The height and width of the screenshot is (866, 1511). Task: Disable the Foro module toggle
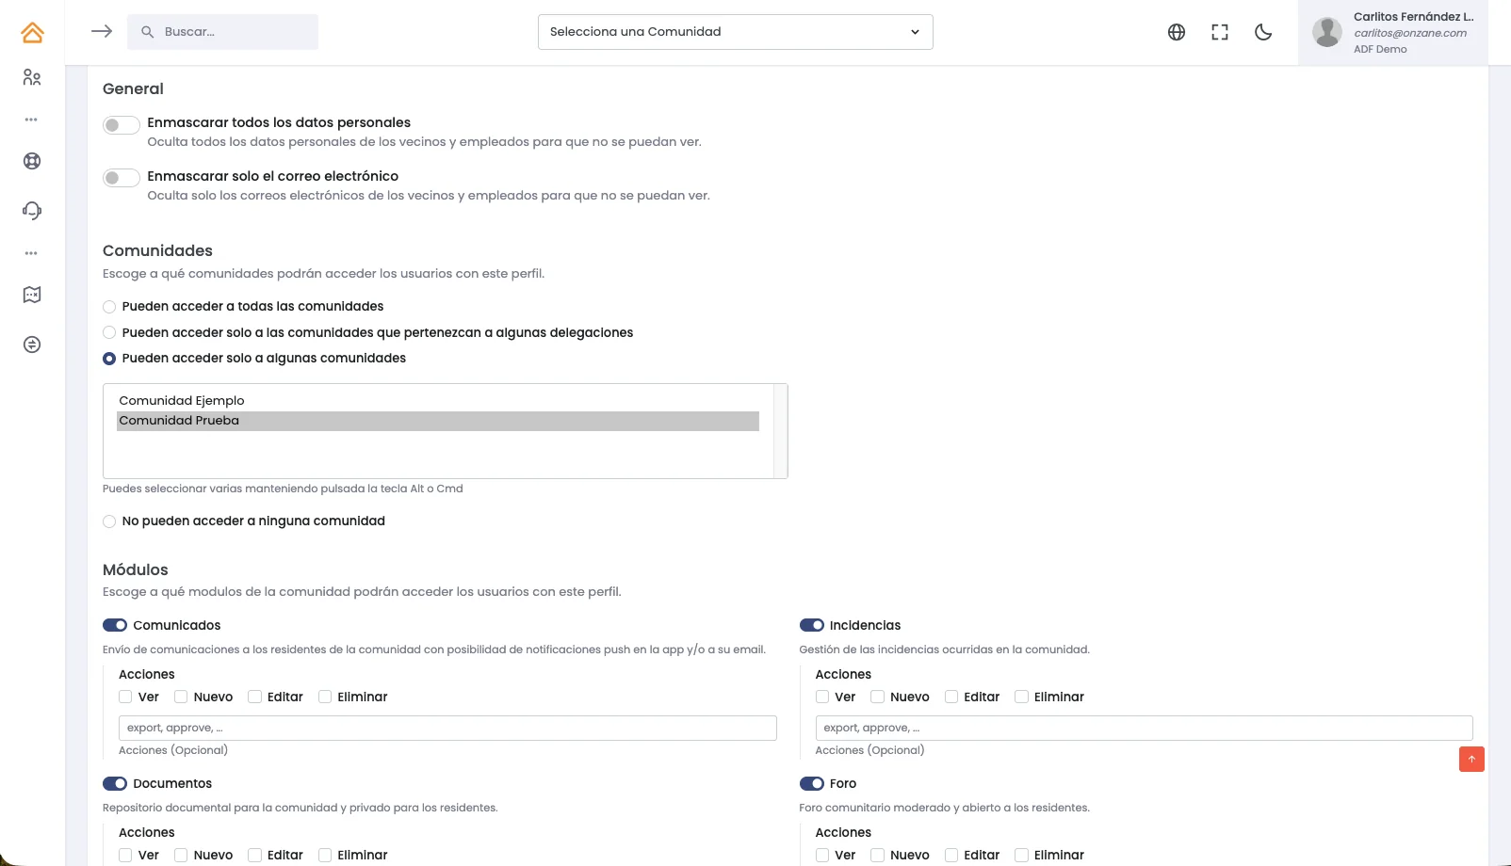pos(812,783)
